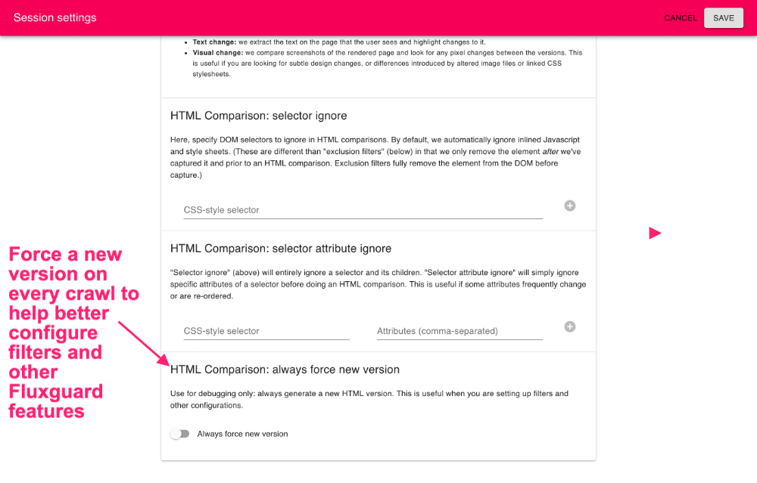This screenshot has height=483, width=757.
Task: Click the 'Visual change:' bullet point
Action: (387, 63)
